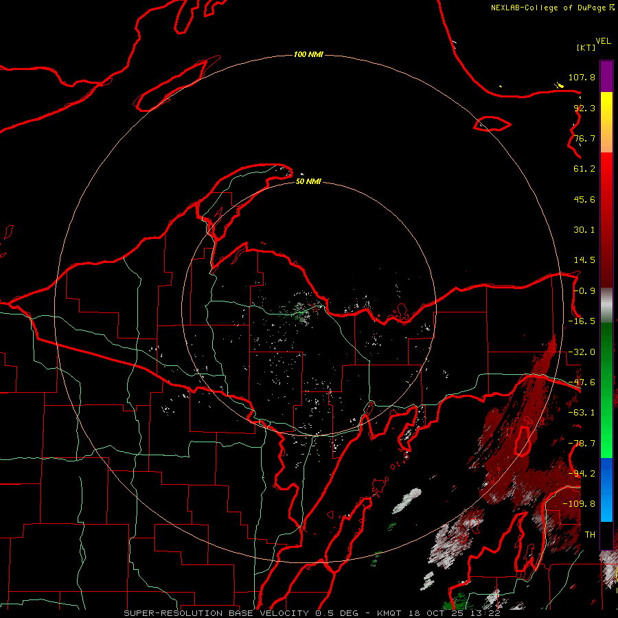The image size is (618, 618).
Task: Select the 107.8 velocity scale value
Action: [582, 77]
